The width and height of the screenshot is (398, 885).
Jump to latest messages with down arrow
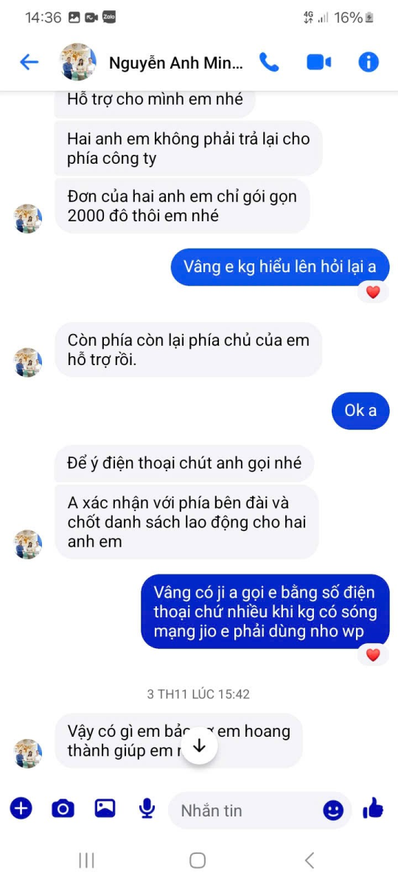(x=199, y=746)
